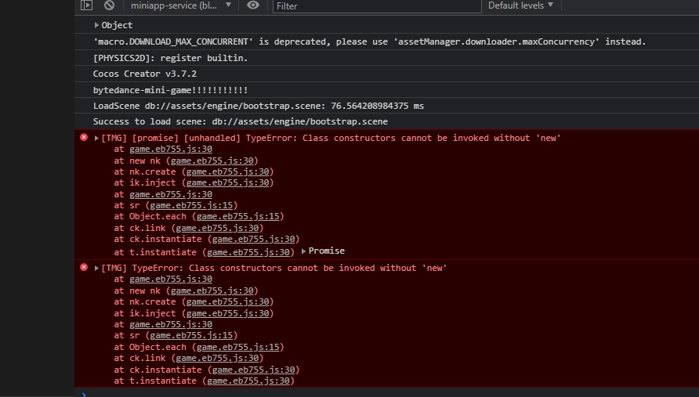This screenshot has width=699, height=397.
Task: Expand the logged Object entry
Action: pos(96,25)
